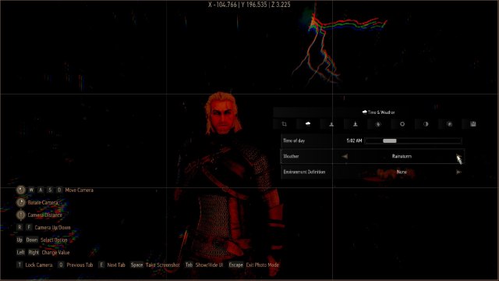The image size is (499, 281).
Task: Click the Show/Hide UI label
Action: coord(210,265)
